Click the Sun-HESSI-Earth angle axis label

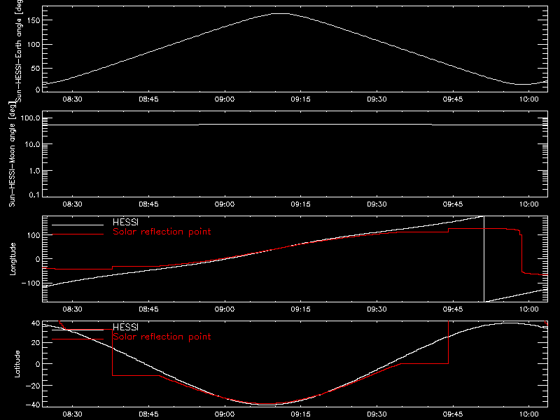(x=19, y=51)
